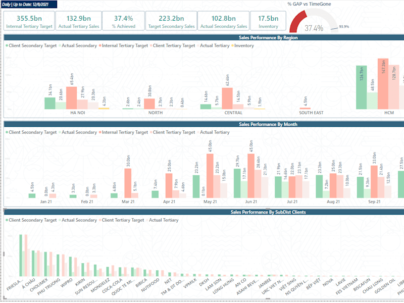Click Client Tertiary Target legend in Region chart
Image resolution: width=404 pixels, height=303 pixels.
pos(172,45)
